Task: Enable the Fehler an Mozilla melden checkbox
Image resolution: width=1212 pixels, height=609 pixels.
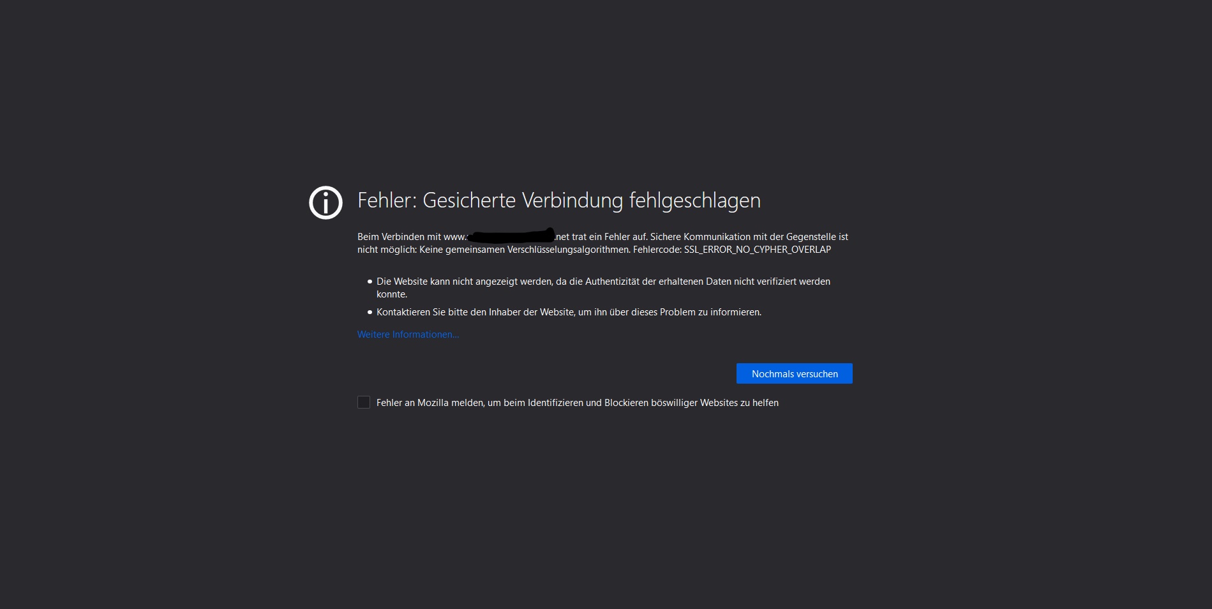Action: pyautogui.click(x=364, y=402)
